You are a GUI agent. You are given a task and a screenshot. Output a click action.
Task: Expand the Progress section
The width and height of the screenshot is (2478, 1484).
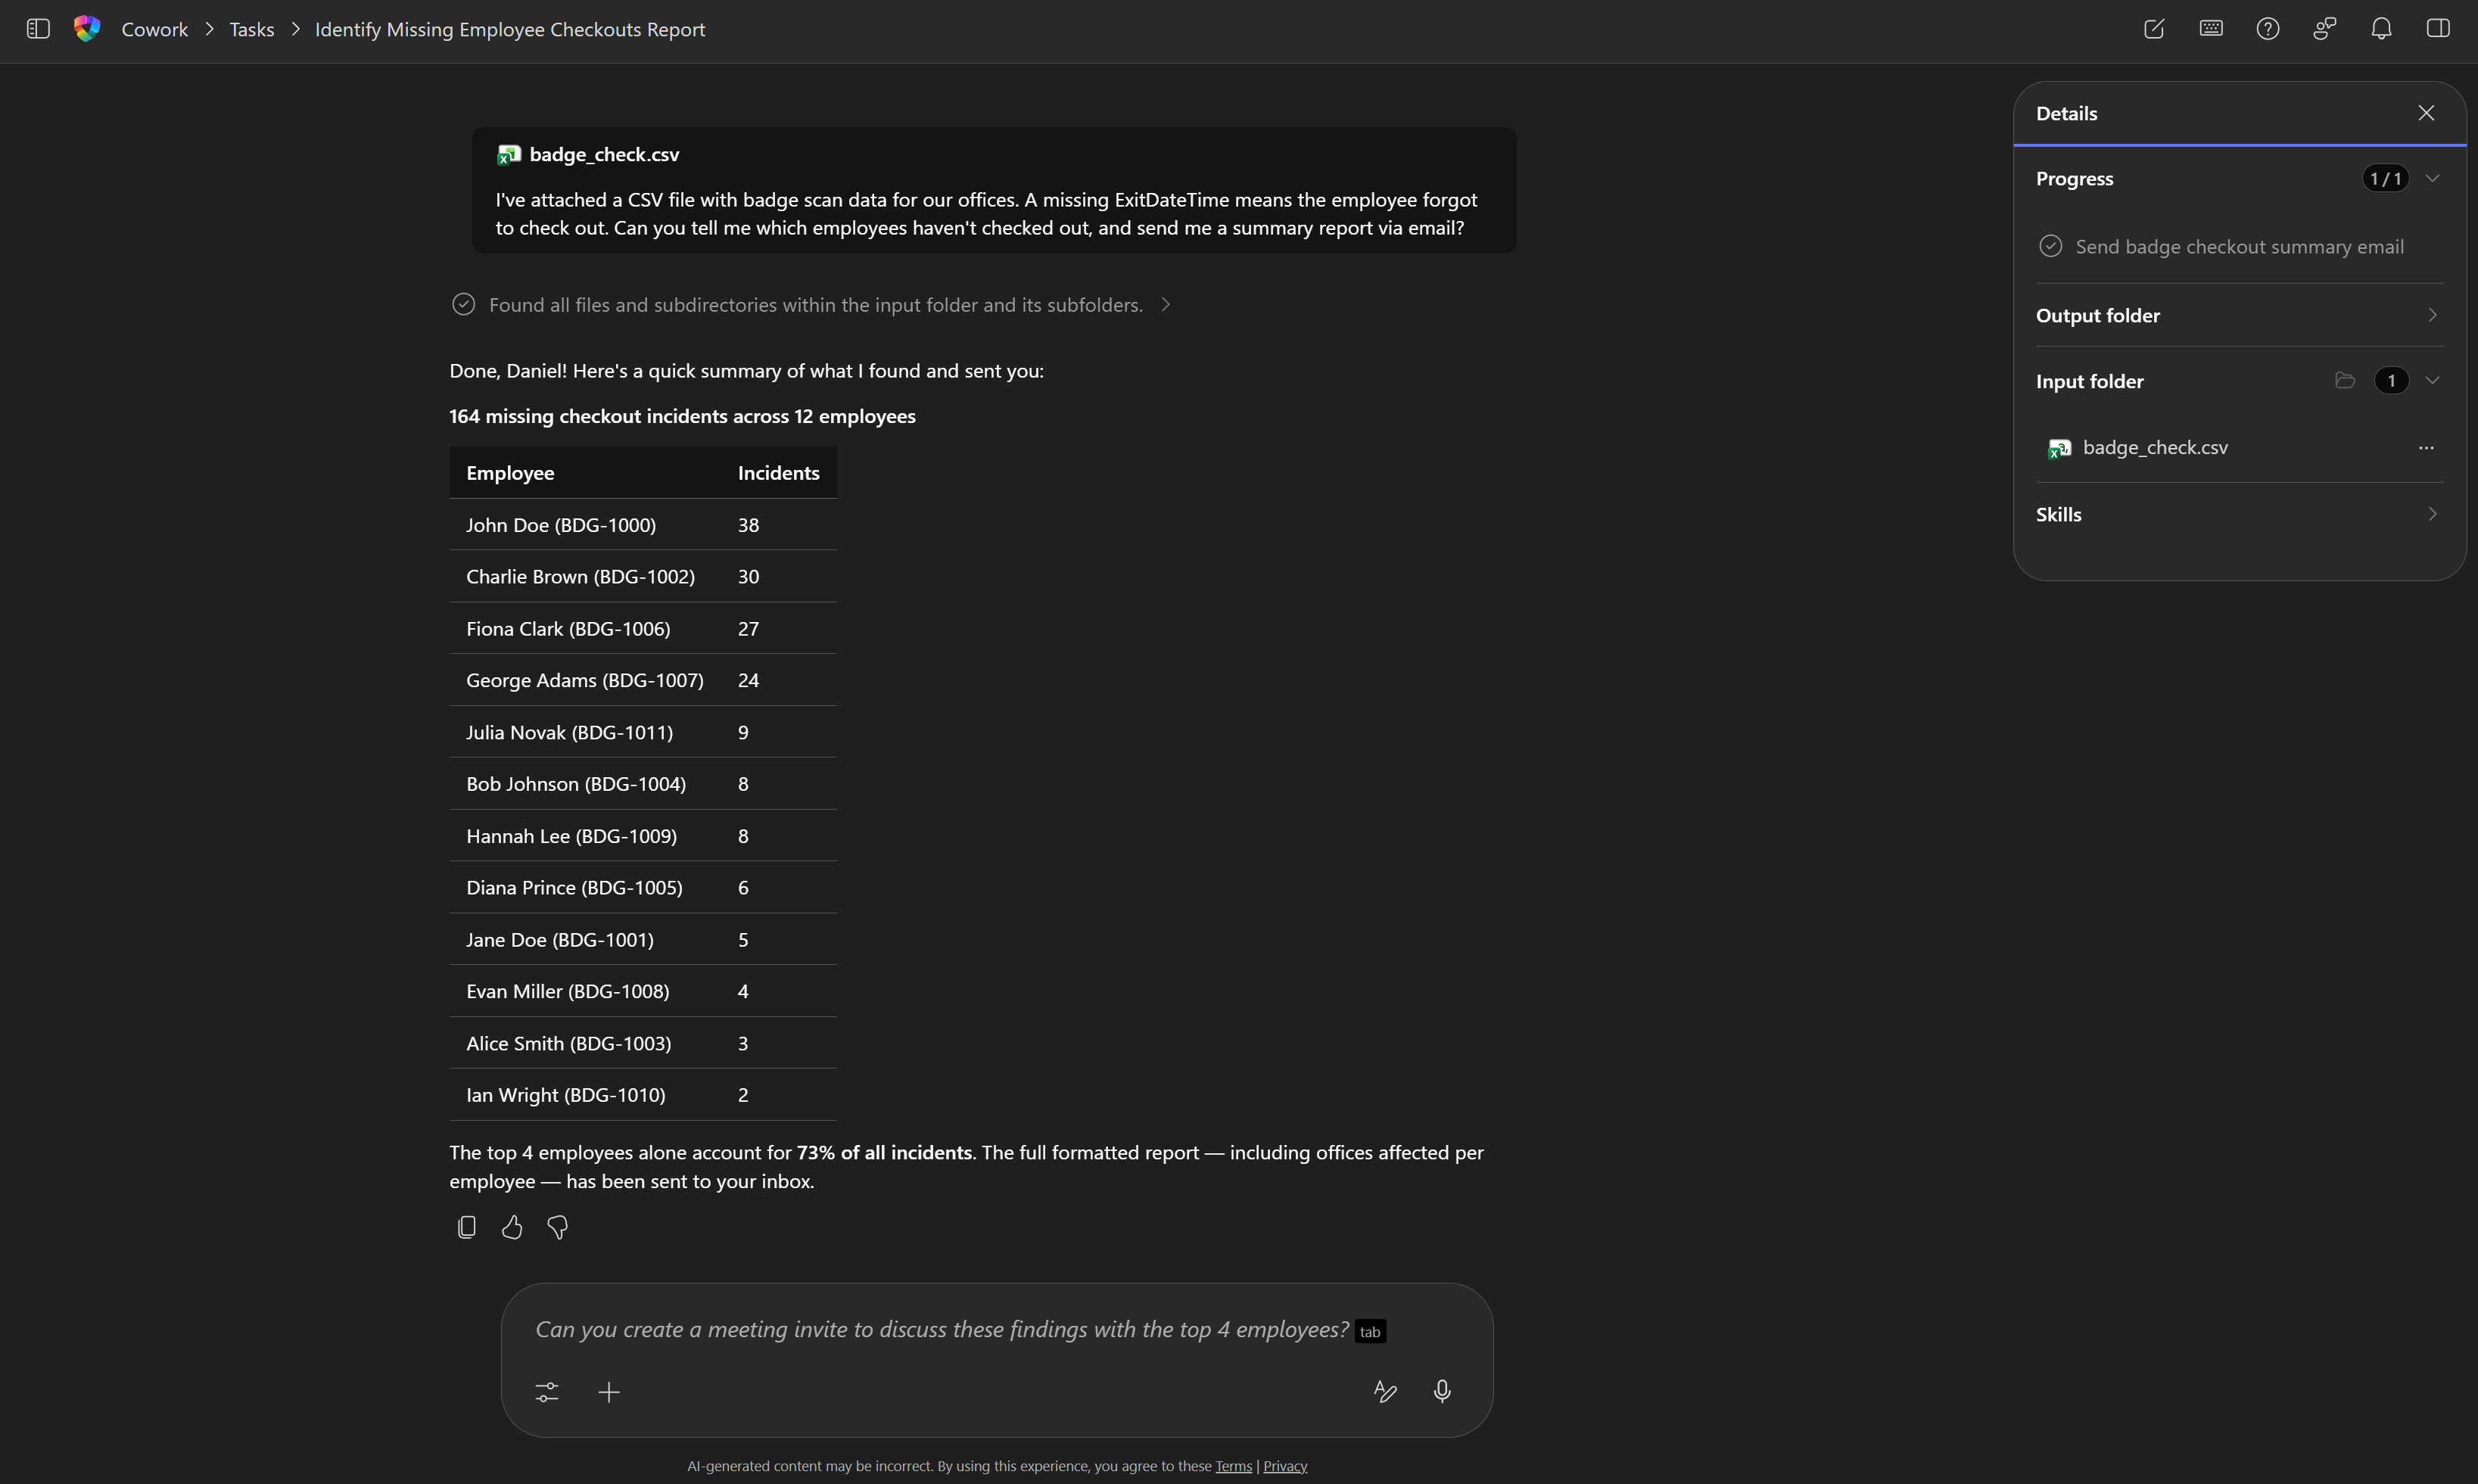click(x=2433, y=178)
